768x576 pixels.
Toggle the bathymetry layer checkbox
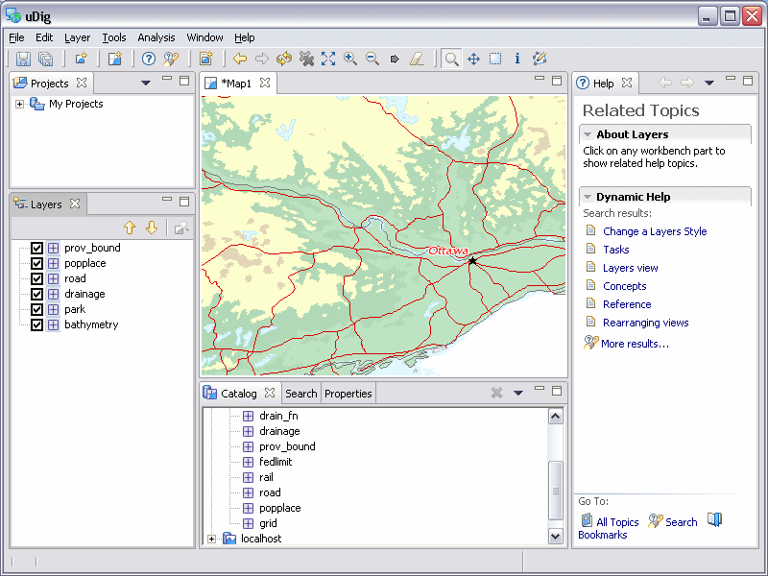(37, 324)
